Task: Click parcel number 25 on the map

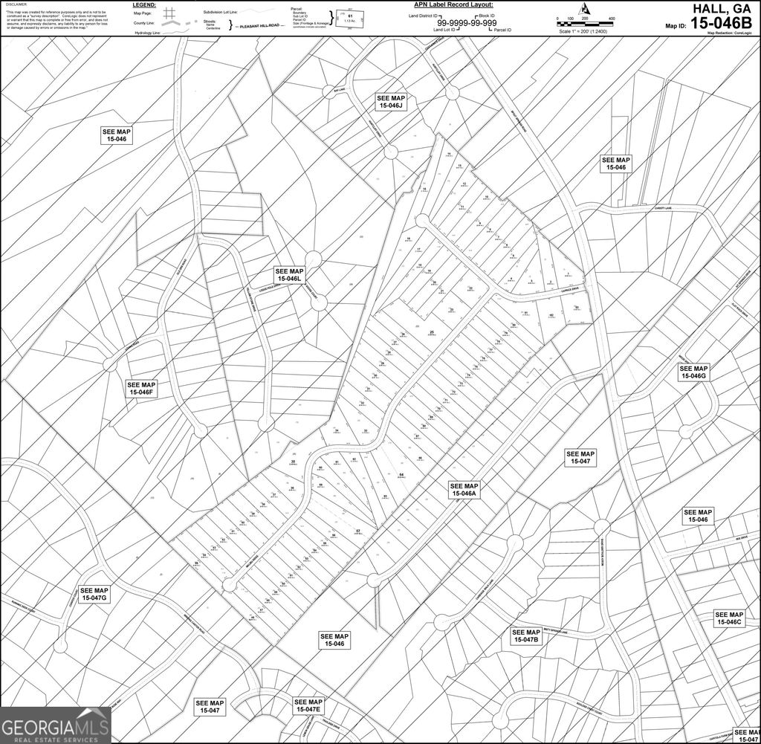Action: [431, 332]
